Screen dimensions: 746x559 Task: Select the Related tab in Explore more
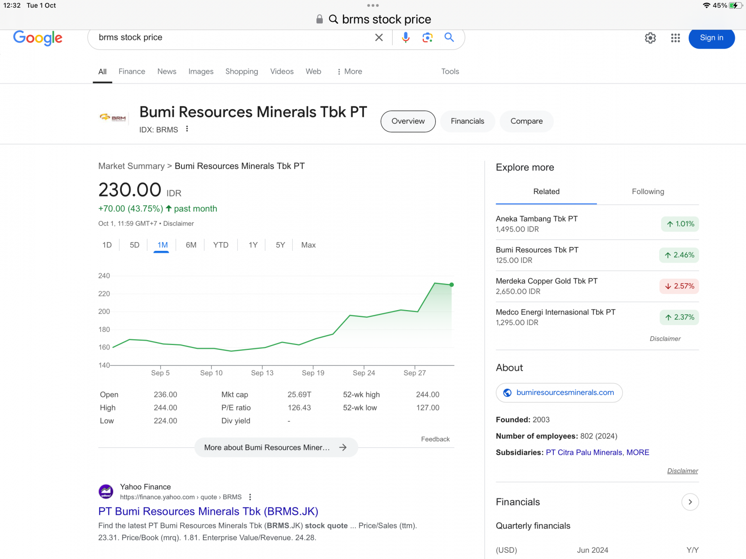click(x=547, y=192)
